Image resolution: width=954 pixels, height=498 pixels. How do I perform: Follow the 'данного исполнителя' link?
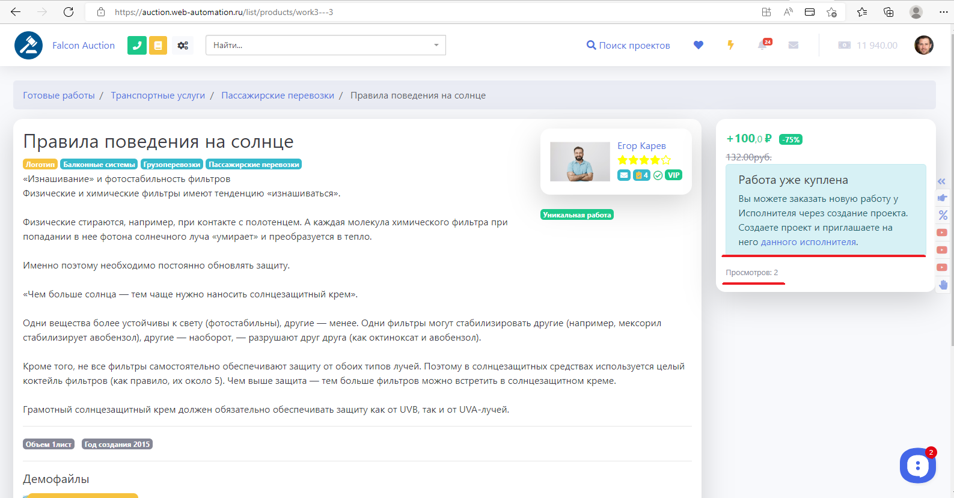809,242
